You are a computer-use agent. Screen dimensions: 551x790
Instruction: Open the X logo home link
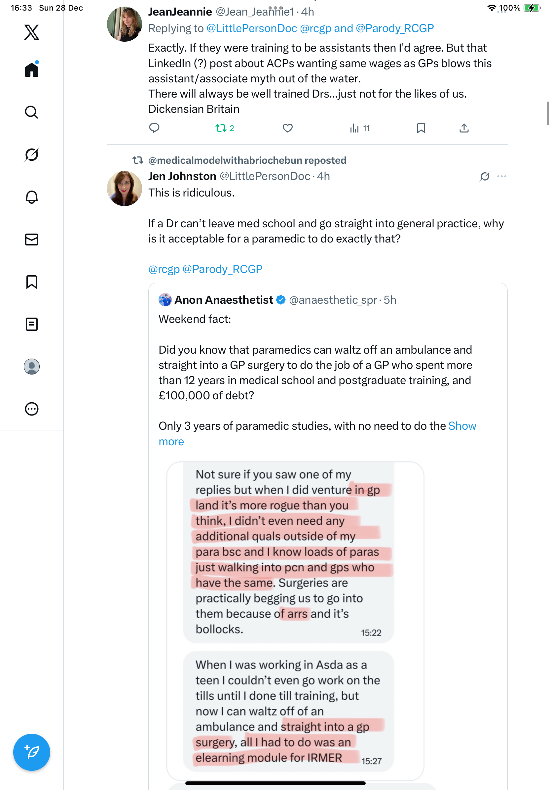tap(32, 32)
